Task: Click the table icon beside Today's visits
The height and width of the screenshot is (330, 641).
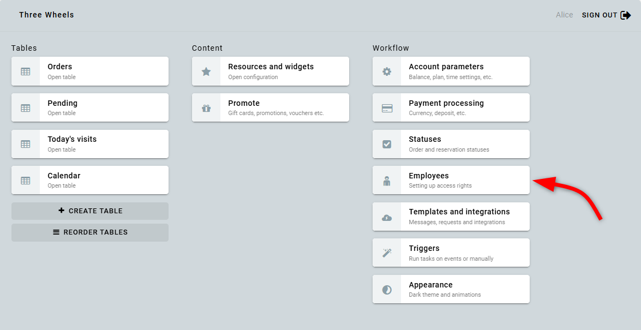Action: tap(25, 144)
